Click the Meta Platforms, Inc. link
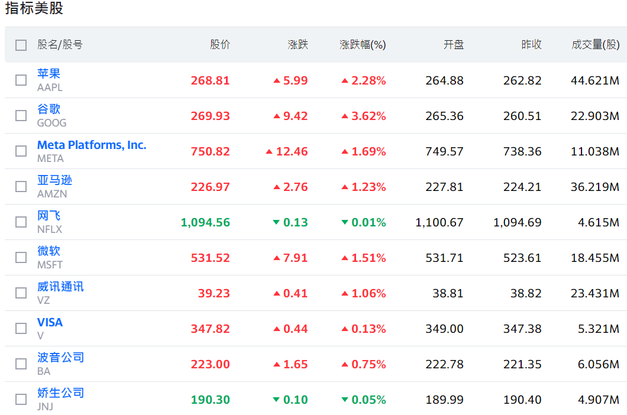 [92, 145]
